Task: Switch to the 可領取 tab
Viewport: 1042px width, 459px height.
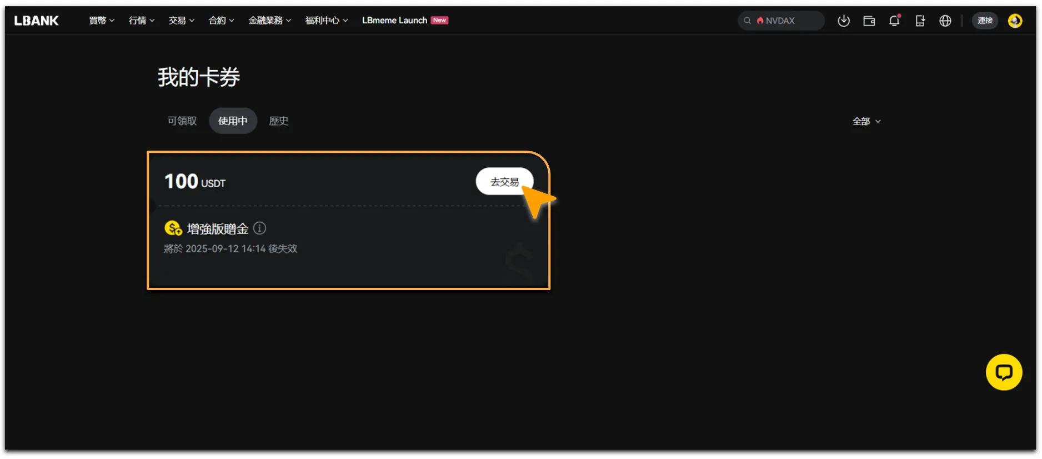Action: 182,121
